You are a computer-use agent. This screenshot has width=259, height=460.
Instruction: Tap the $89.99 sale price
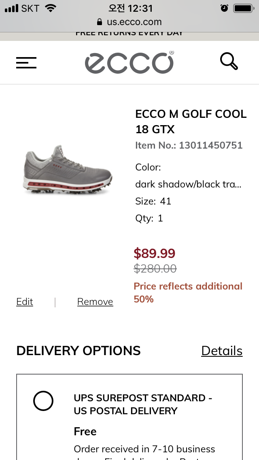(x=155, y=253)
